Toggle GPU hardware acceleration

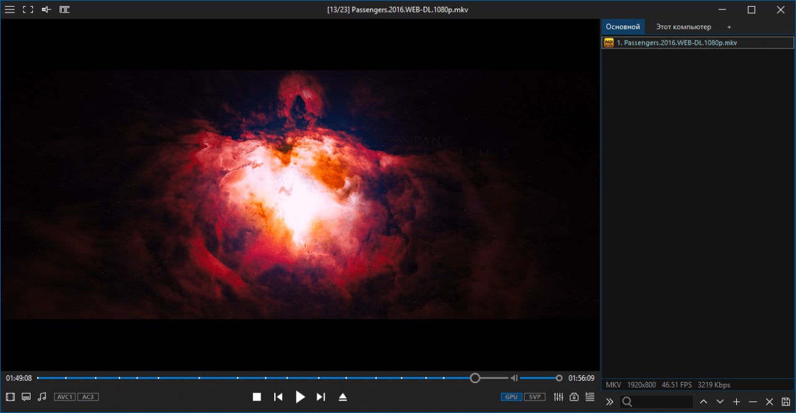click(x=511, y=397)
